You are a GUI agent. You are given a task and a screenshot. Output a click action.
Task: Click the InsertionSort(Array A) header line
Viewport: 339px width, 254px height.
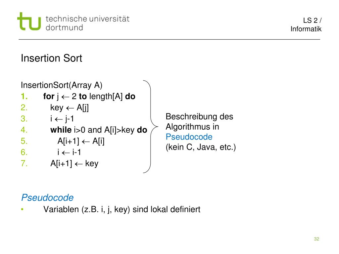[x=62, y=85]
